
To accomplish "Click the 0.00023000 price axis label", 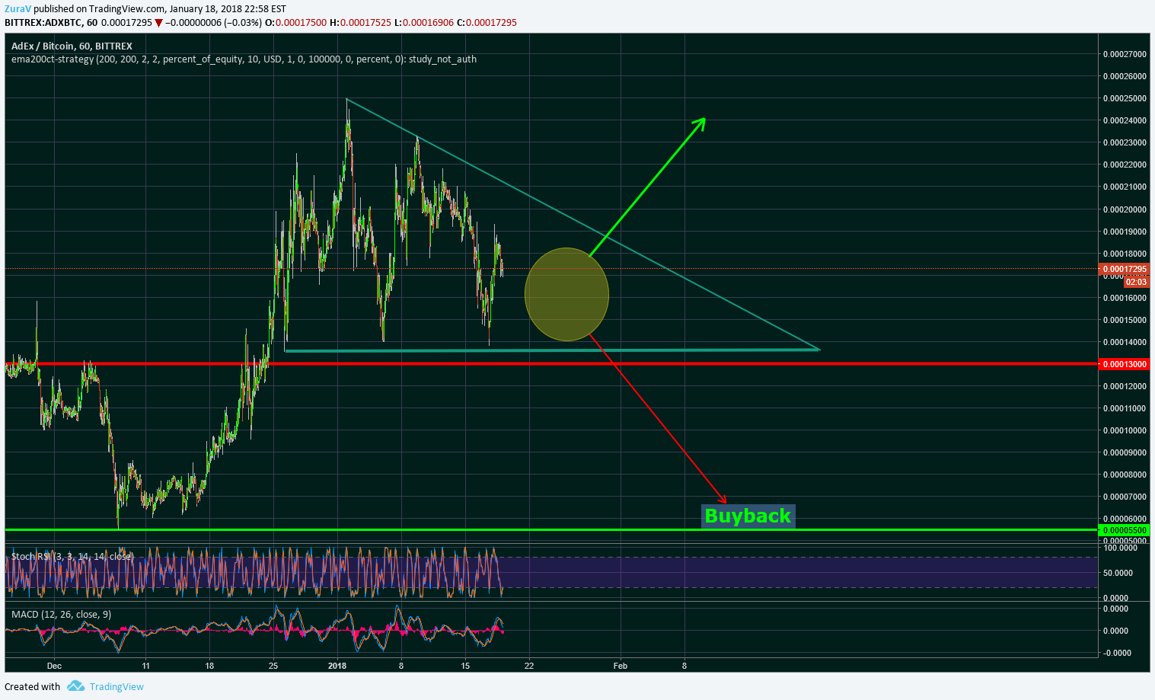I will 1125,142.
